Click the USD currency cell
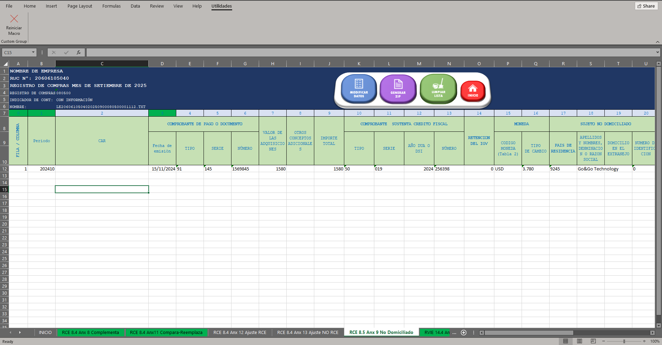Image resolution: width=662 pixels, height=345 pixels. point(508,169)
